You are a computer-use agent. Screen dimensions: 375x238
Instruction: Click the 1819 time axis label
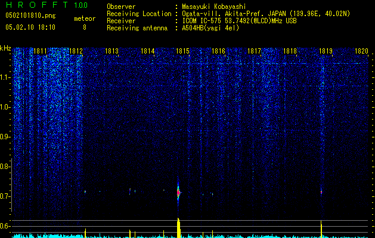click(x=326, y=51)
